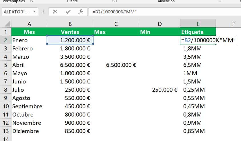Screen dimensions: 241x141
Task: Click the 1.200.000 € sales cell
Action: coord(70,40)
